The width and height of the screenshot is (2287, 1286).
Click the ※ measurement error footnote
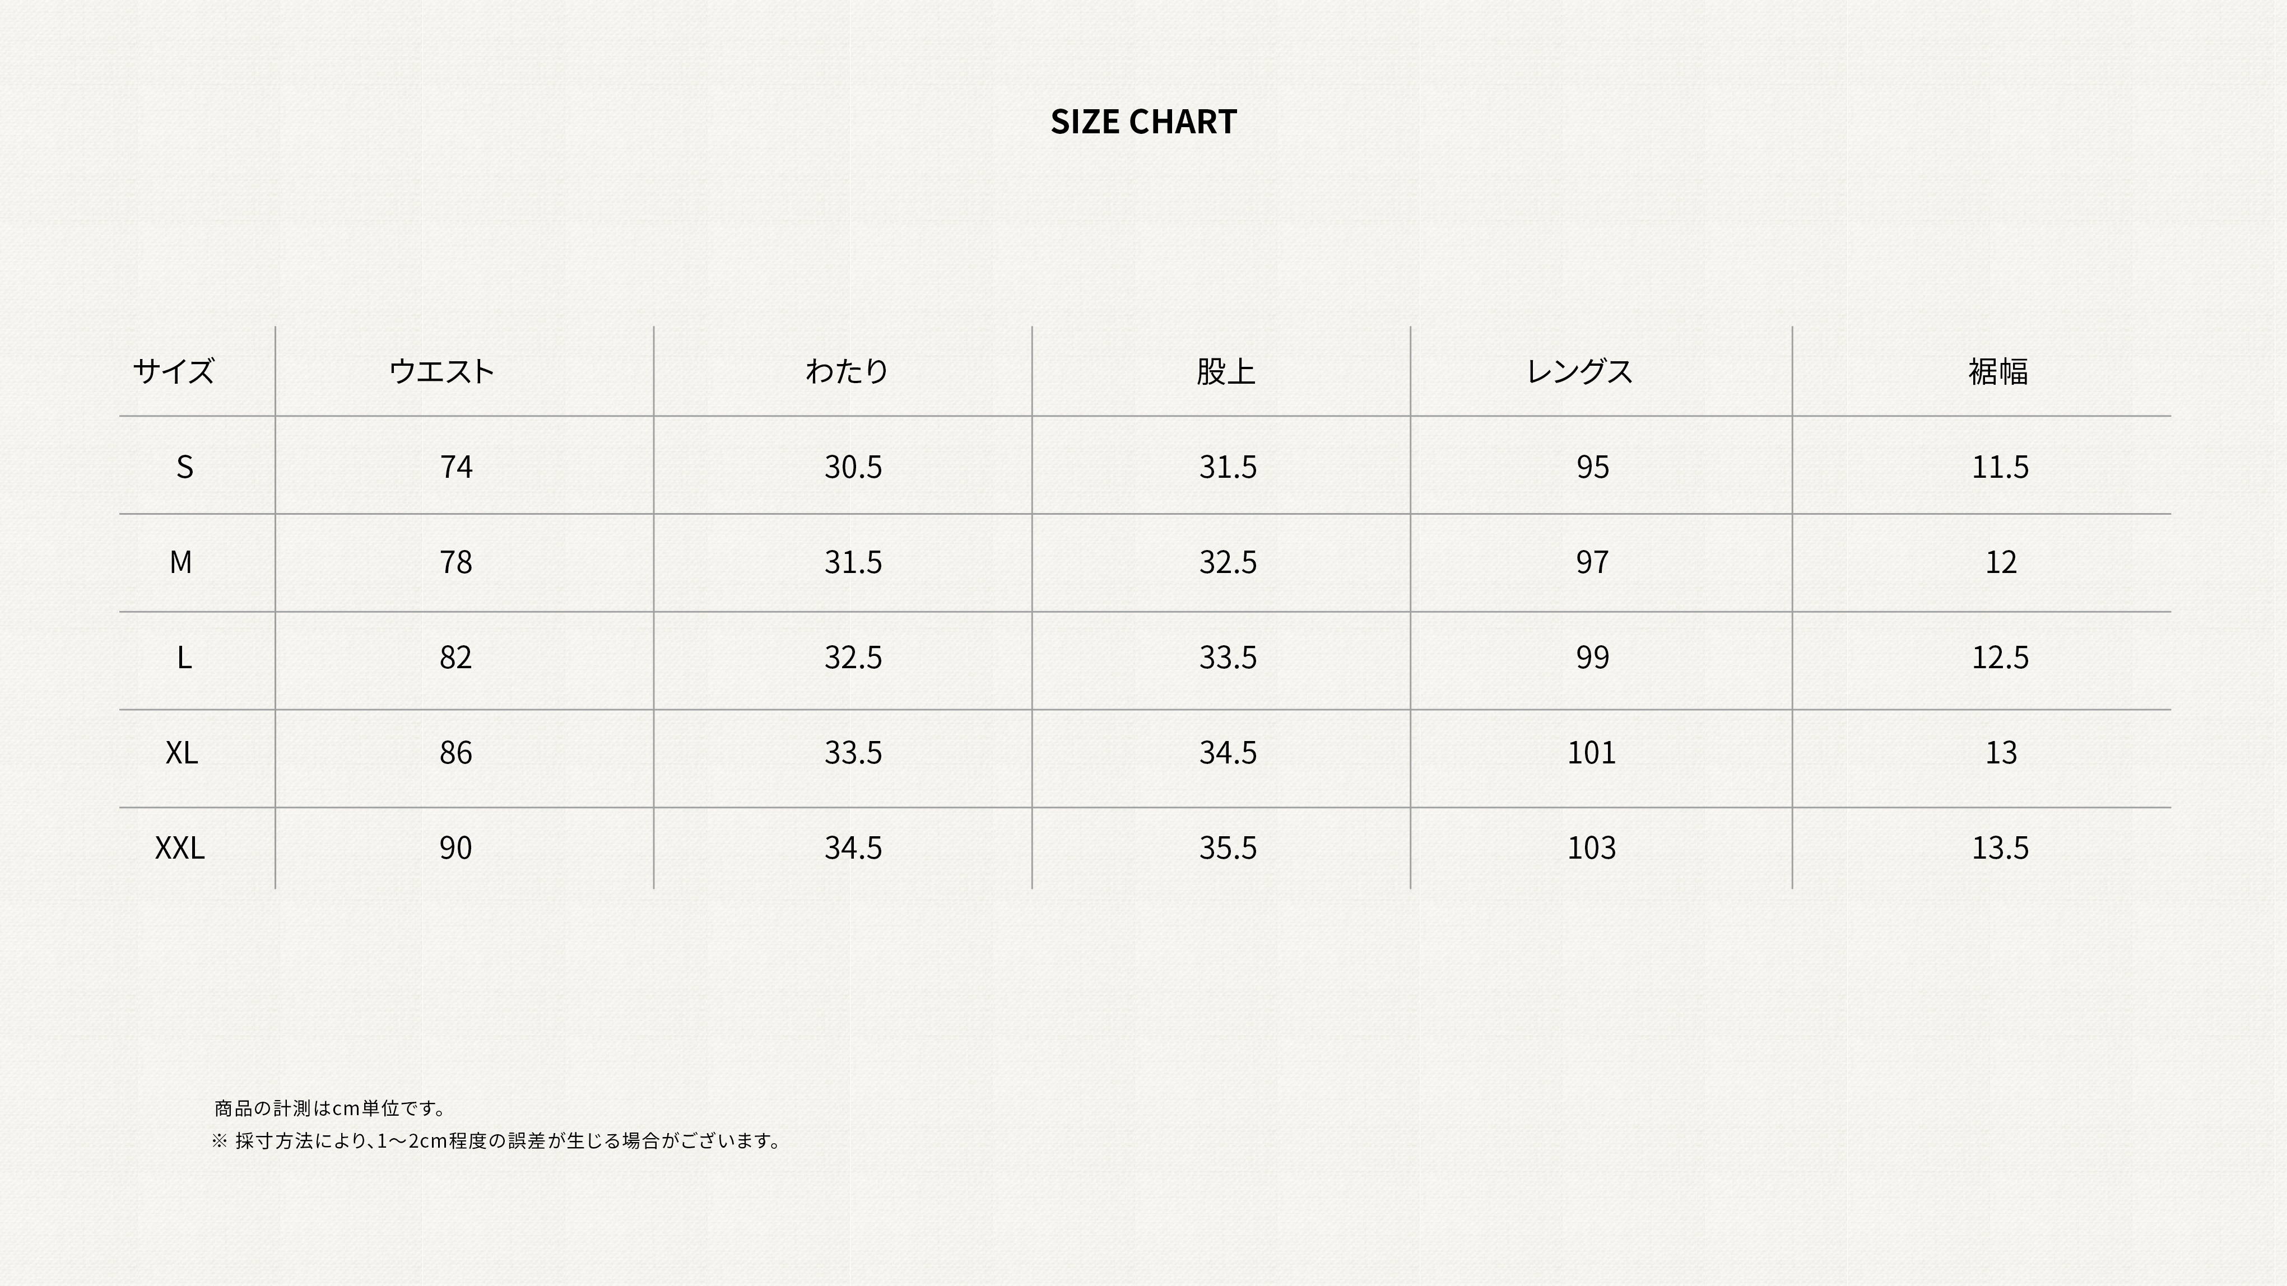tap(497, 1141)
